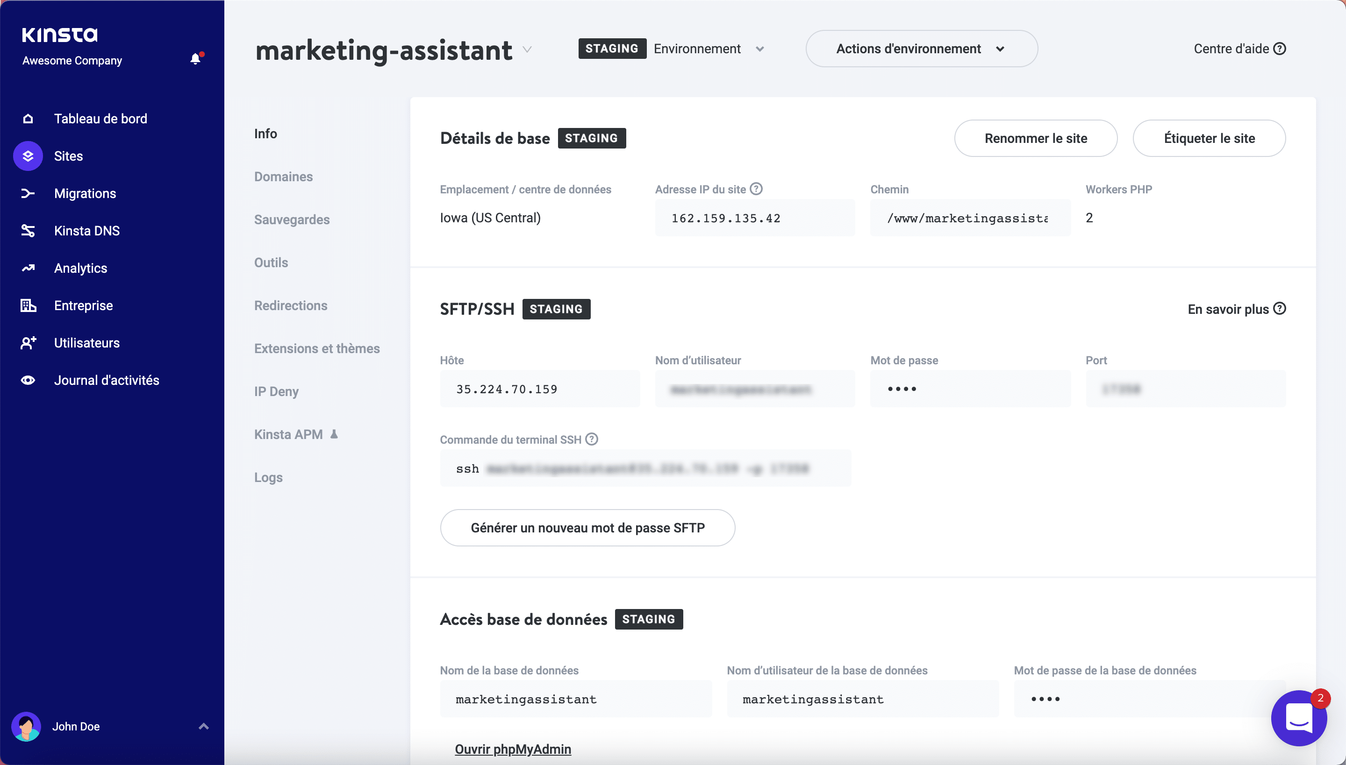Open the chat support bubble
Viewport: 1346px width, 765px height.
1299,718
